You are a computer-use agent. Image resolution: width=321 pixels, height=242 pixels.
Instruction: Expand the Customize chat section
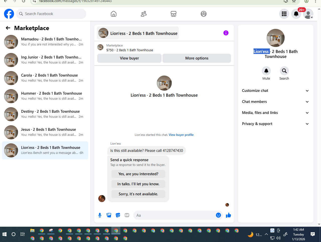[x=275, y=91]
